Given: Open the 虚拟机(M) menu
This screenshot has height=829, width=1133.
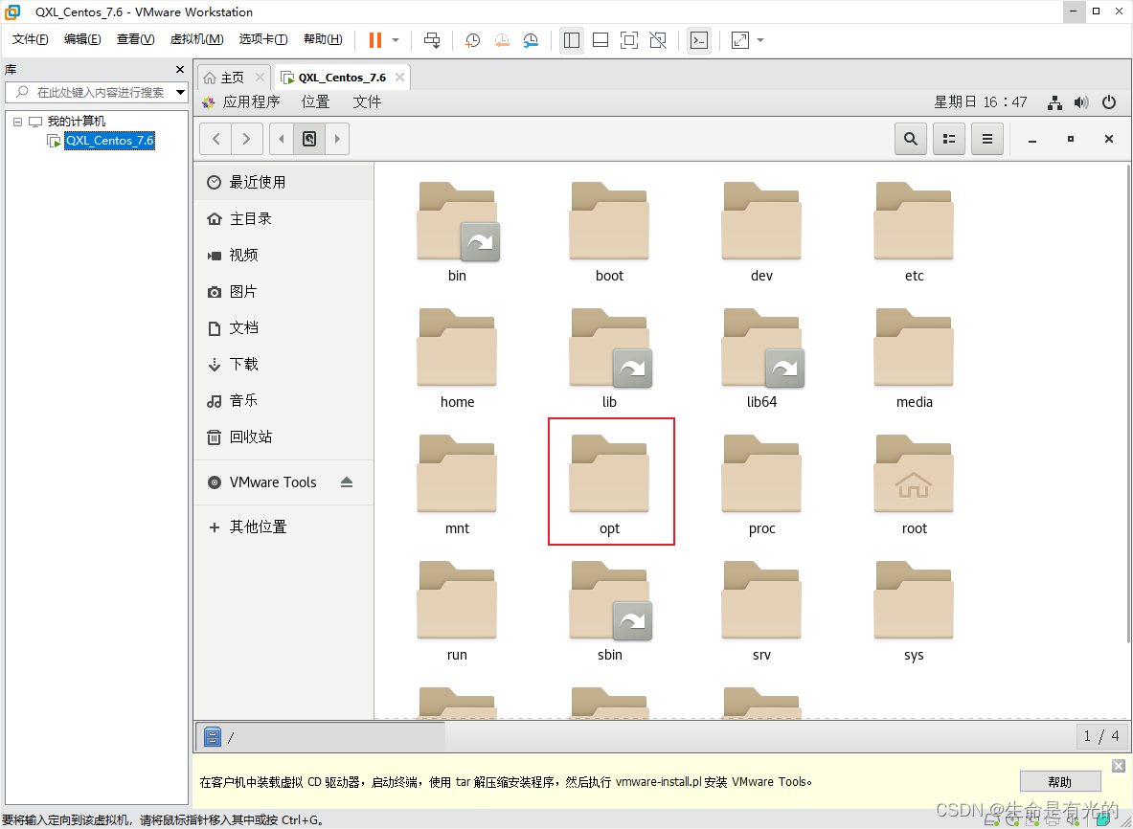Looking at the screenshot, I should [x=196, y=39].
